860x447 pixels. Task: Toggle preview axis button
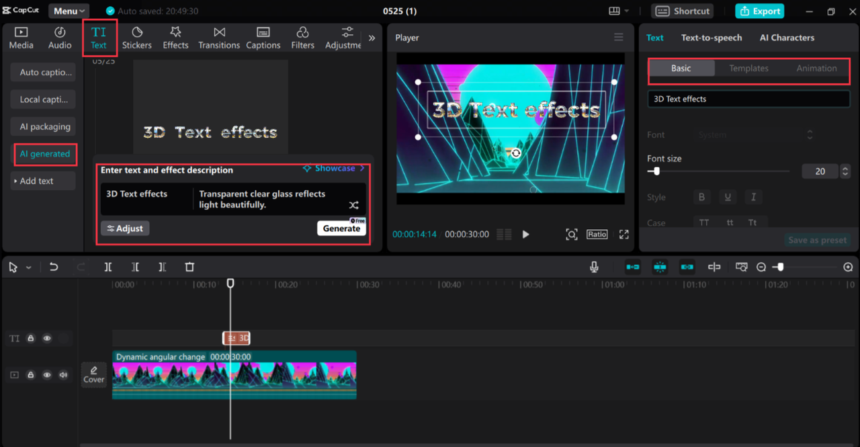pyautogui.click(x=714, y=267)
